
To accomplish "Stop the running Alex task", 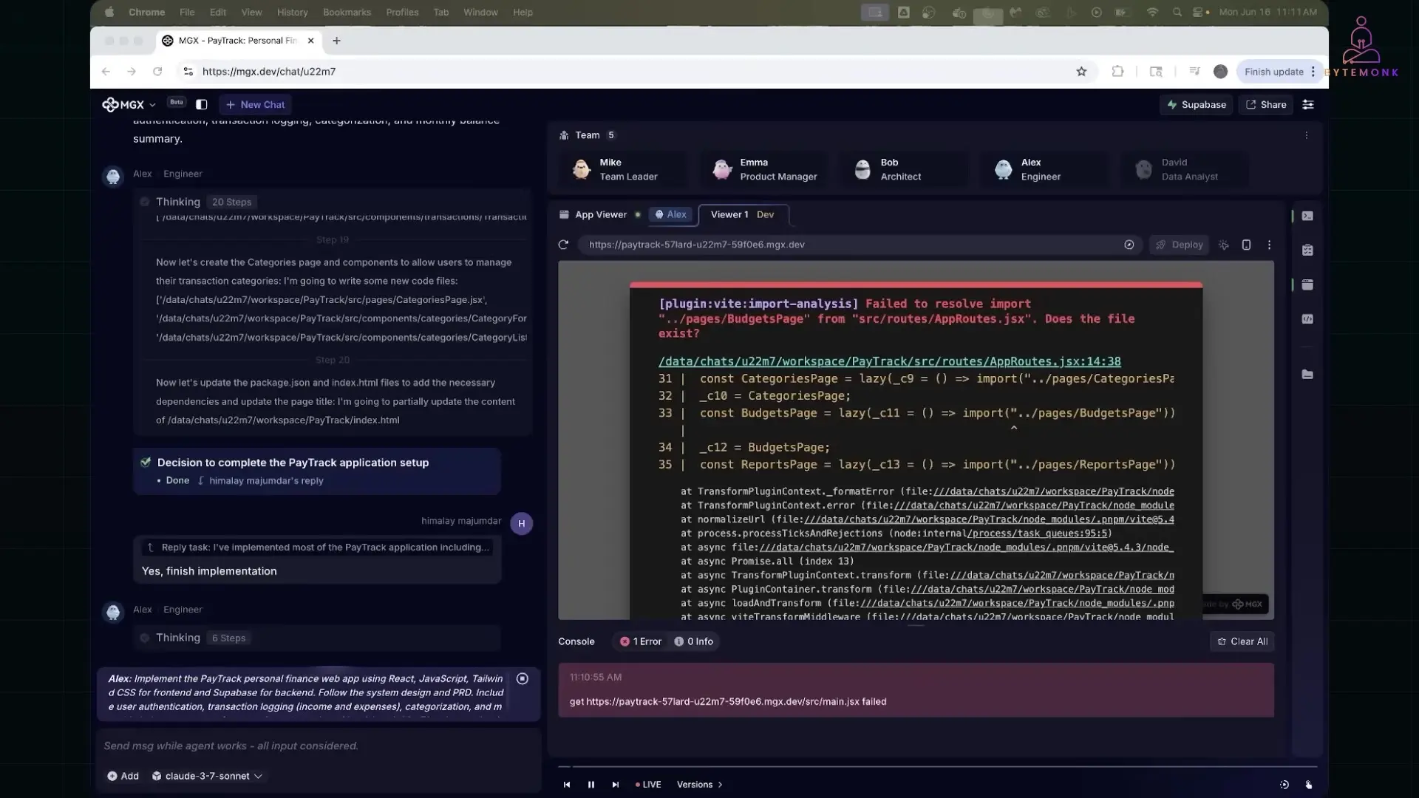I will pyautogui.click(x=523, y=679).
